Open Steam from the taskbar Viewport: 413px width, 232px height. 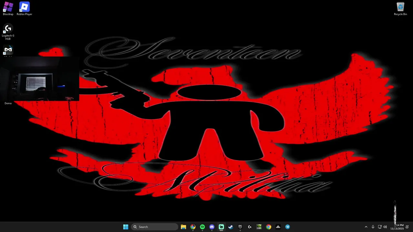coord(231,227)
